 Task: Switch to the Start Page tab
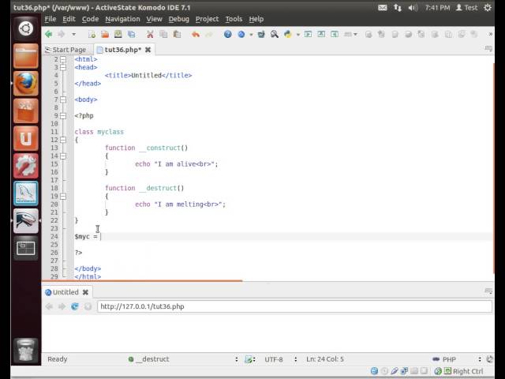[x=65, y=50]
